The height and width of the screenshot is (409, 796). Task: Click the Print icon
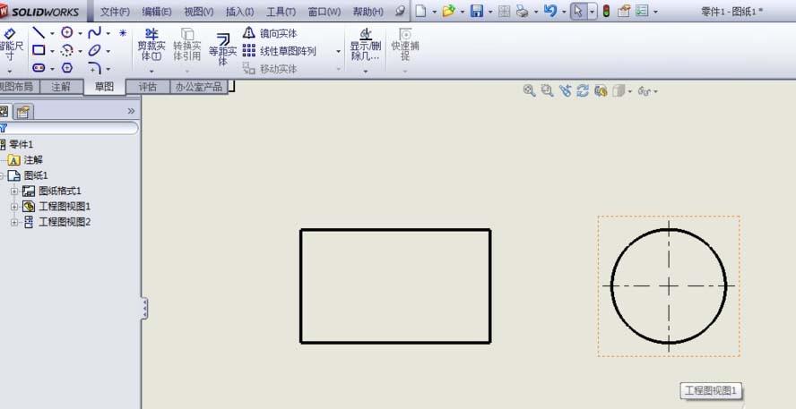[523, 11]
